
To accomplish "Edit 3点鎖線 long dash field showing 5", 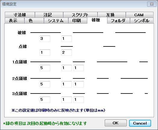I will pos(45,100).
